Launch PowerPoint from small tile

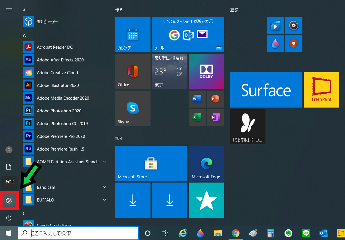216,99
